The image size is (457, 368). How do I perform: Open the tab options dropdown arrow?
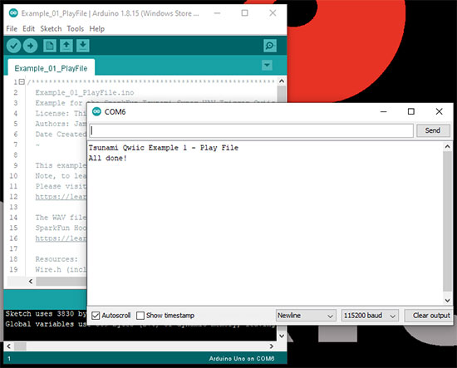(267, 65)
